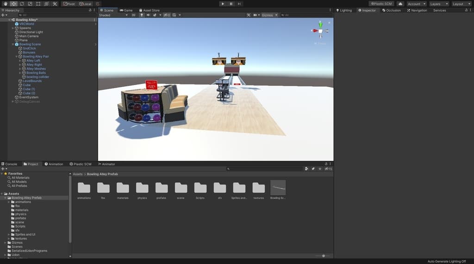Expand the Alley Left object in Hierarchy
The width and height of the screenshot is (474, 264).
coord(20,60)
